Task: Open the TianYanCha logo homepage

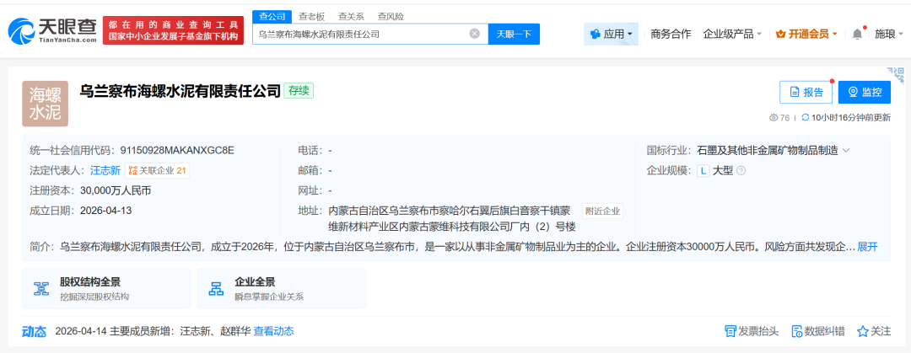Action: pyautogui.click(x=52, y=30)
